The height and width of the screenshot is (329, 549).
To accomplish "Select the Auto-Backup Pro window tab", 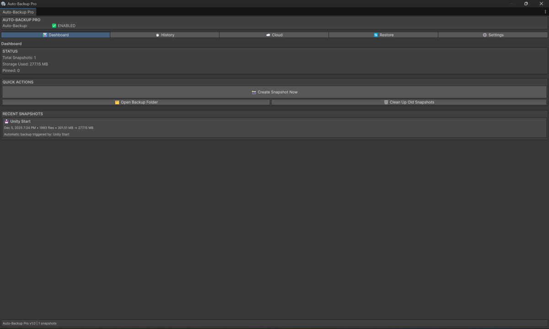I will (18, 12).
